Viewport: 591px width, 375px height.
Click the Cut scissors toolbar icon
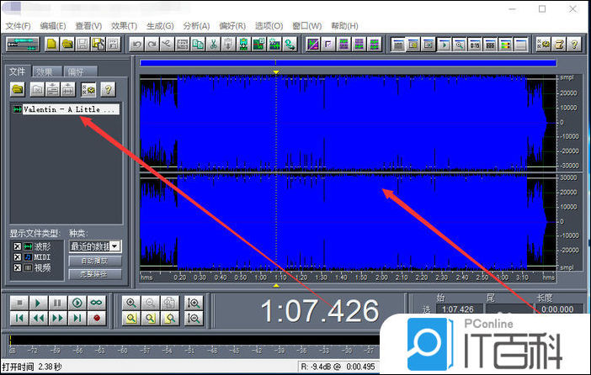point(213,45)
